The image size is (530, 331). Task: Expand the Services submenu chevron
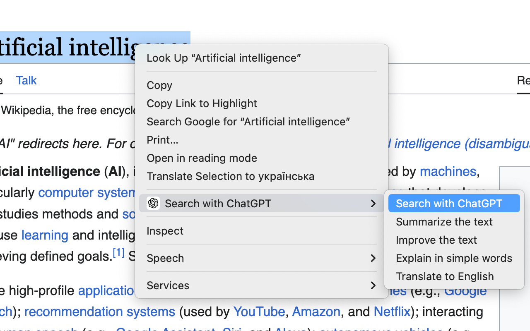tap(373, 285)
